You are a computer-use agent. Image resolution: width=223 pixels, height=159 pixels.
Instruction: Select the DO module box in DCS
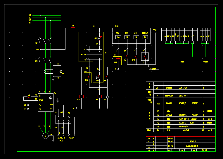(x=118, y=37)
